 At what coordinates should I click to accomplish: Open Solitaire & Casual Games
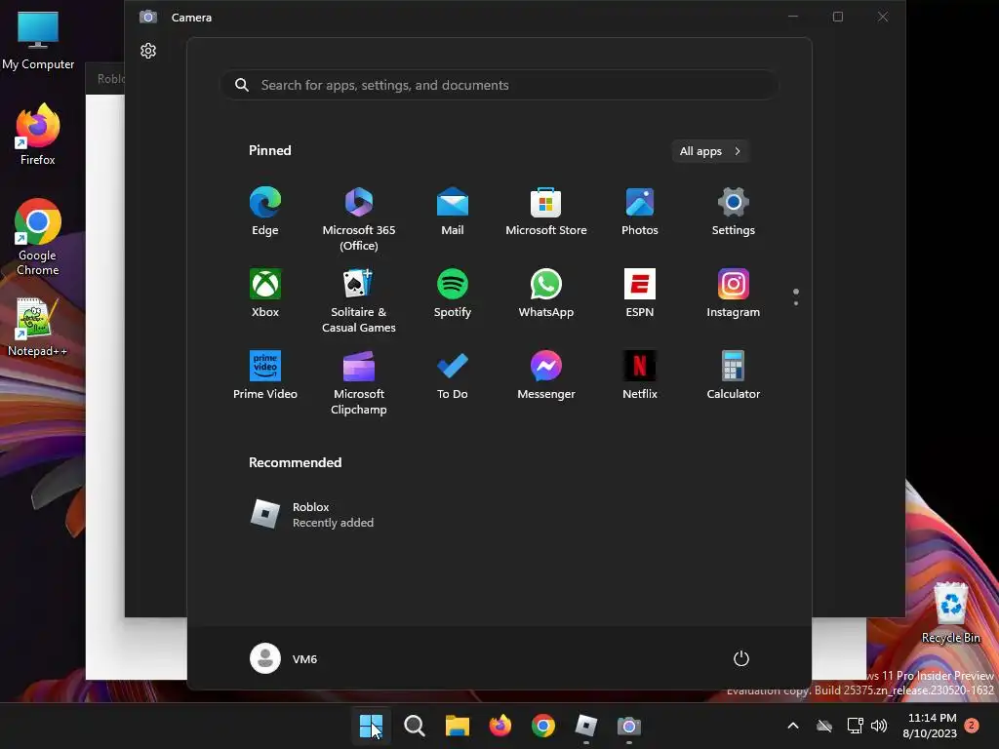point(359,300)
